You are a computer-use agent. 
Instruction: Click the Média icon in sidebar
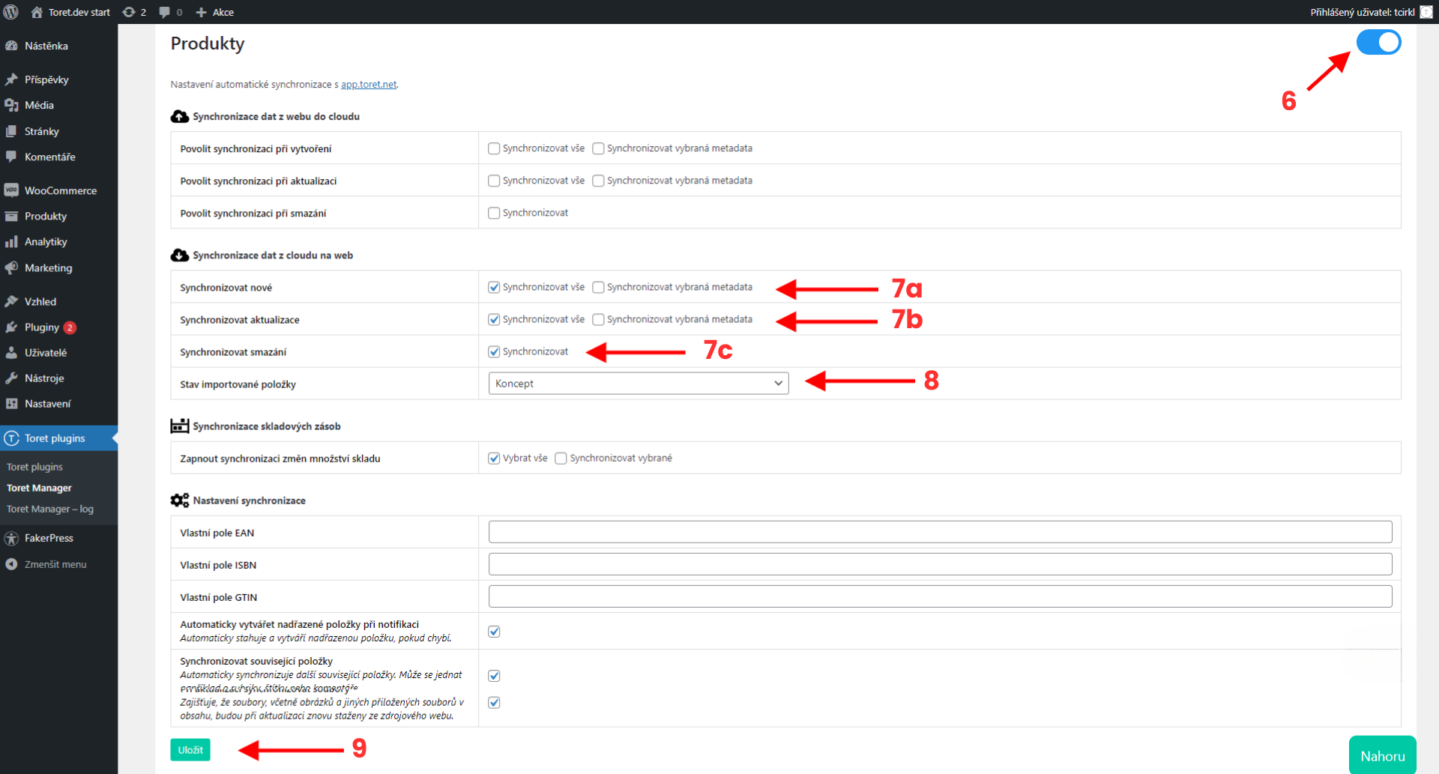[x=11, y=105]
